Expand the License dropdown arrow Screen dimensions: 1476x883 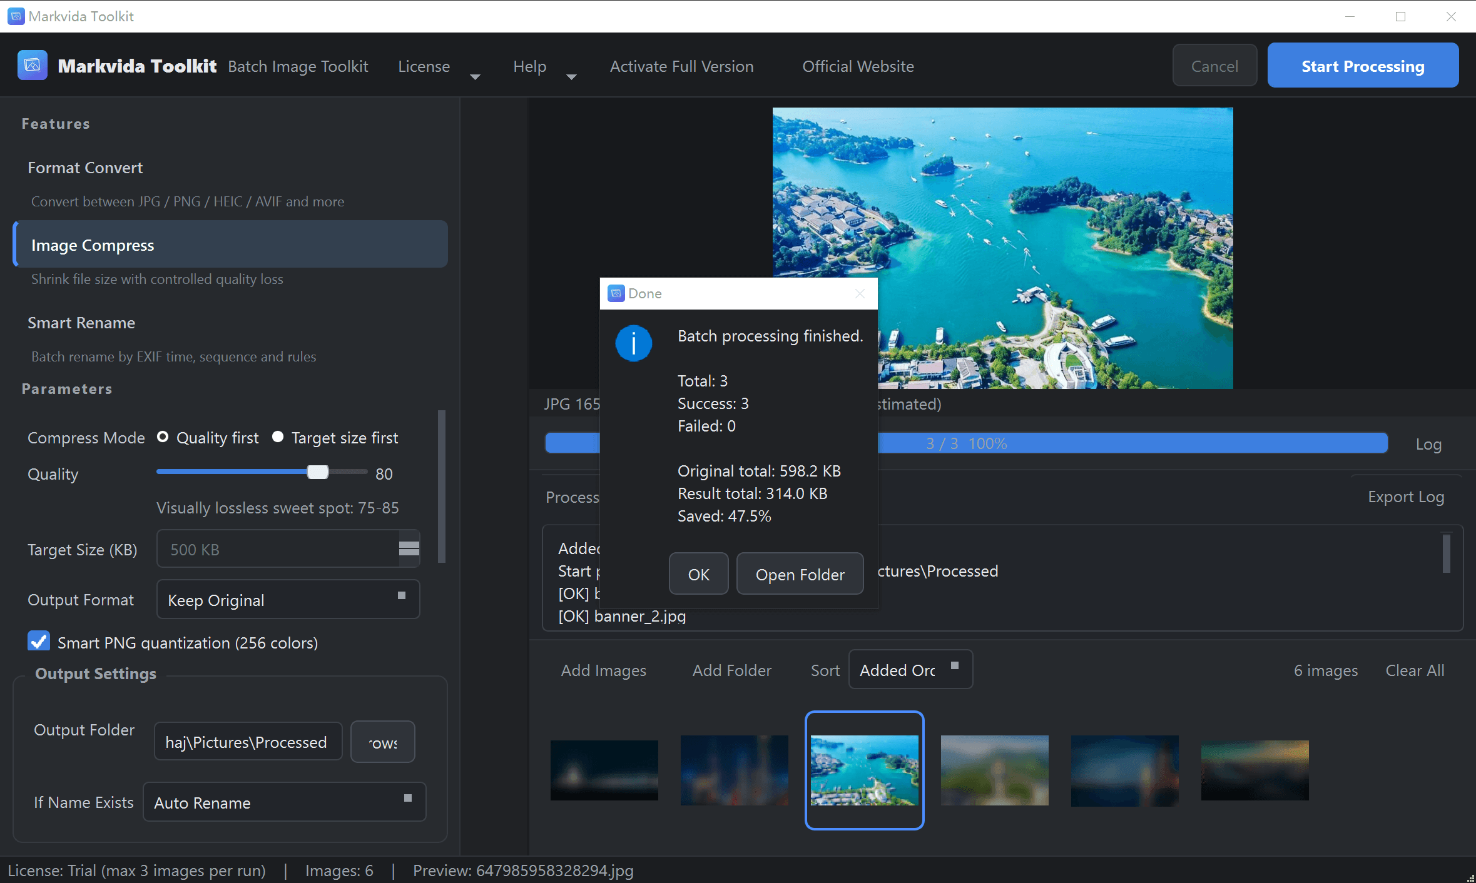[475, 76]
